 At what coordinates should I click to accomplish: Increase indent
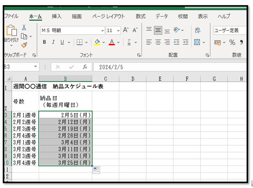click(x=186, y=42)
